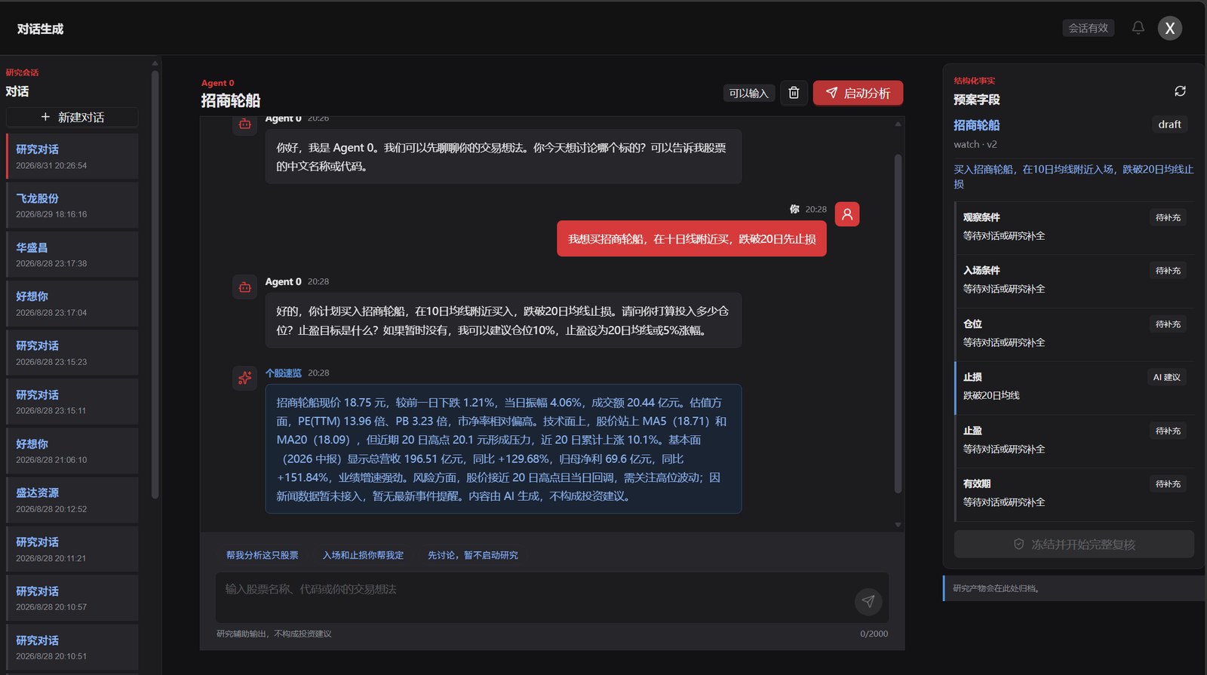The image size is (1207, 675).
Task: Open 好想你 conversation from 21:06:10
Action: pyautogui.click(x=72, y=450)
